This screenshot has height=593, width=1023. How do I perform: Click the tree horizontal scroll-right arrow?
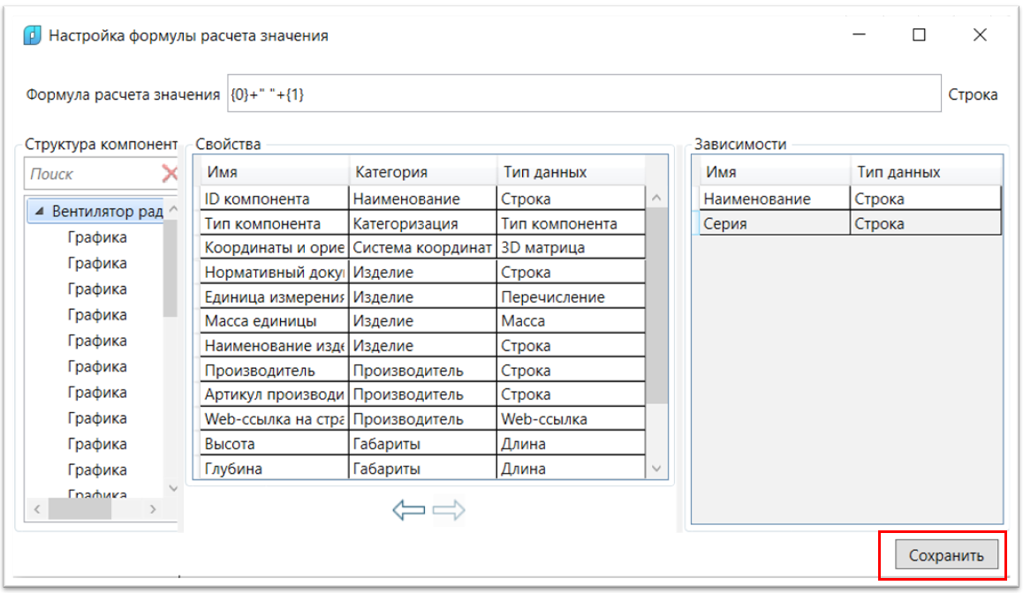(x=153, y=509)
